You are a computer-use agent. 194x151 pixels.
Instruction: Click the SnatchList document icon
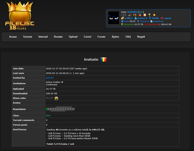click(151, 21)
